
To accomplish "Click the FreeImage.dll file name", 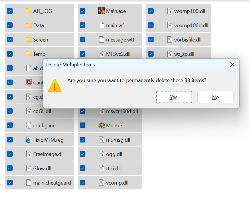I will (48, 154).
